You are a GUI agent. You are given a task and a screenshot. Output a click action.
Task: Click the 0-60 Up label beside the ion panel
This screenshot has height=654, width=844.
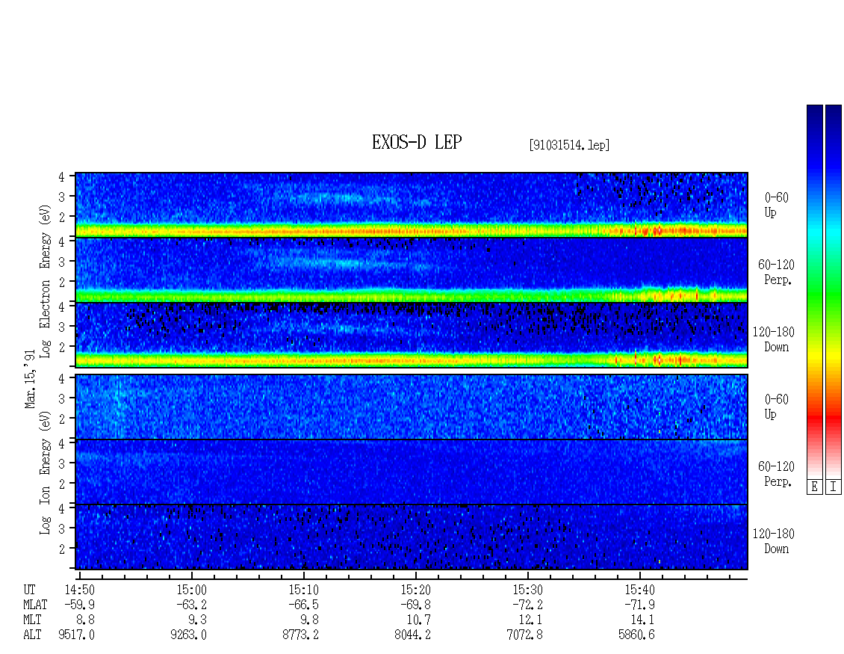pos(776,407)
